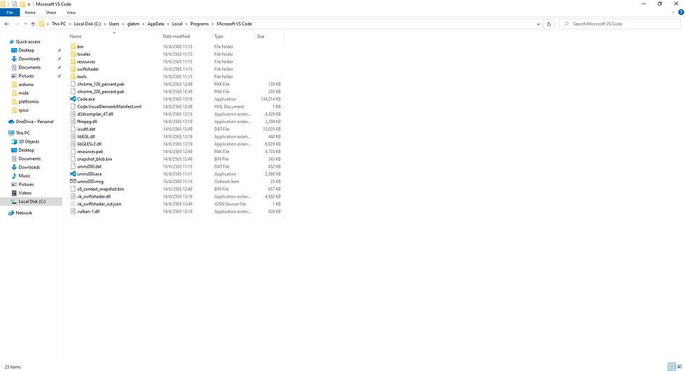Image resolution: width=685 pixels, height=371 pixels.
Task: Select vk_swiftshader.dll file icon
Action: [73, 196]
